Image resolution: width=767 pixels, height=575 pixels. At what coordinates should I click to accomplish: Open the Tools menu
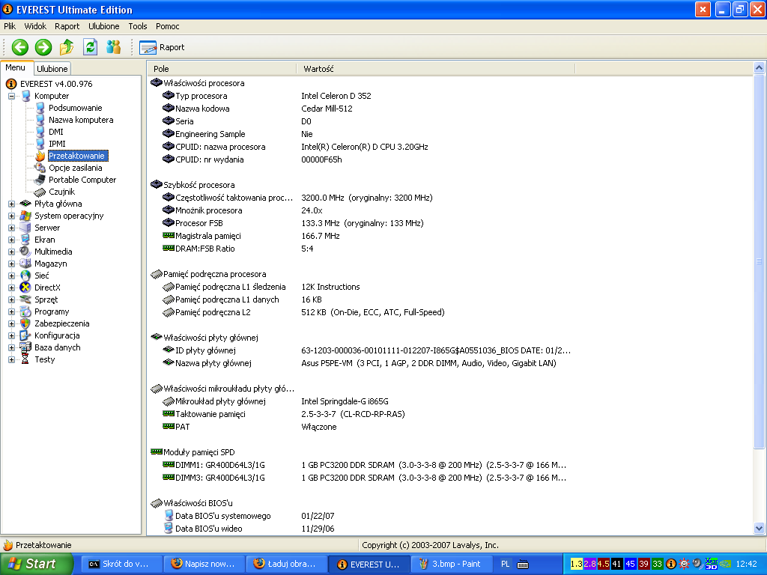click(138, 26)
